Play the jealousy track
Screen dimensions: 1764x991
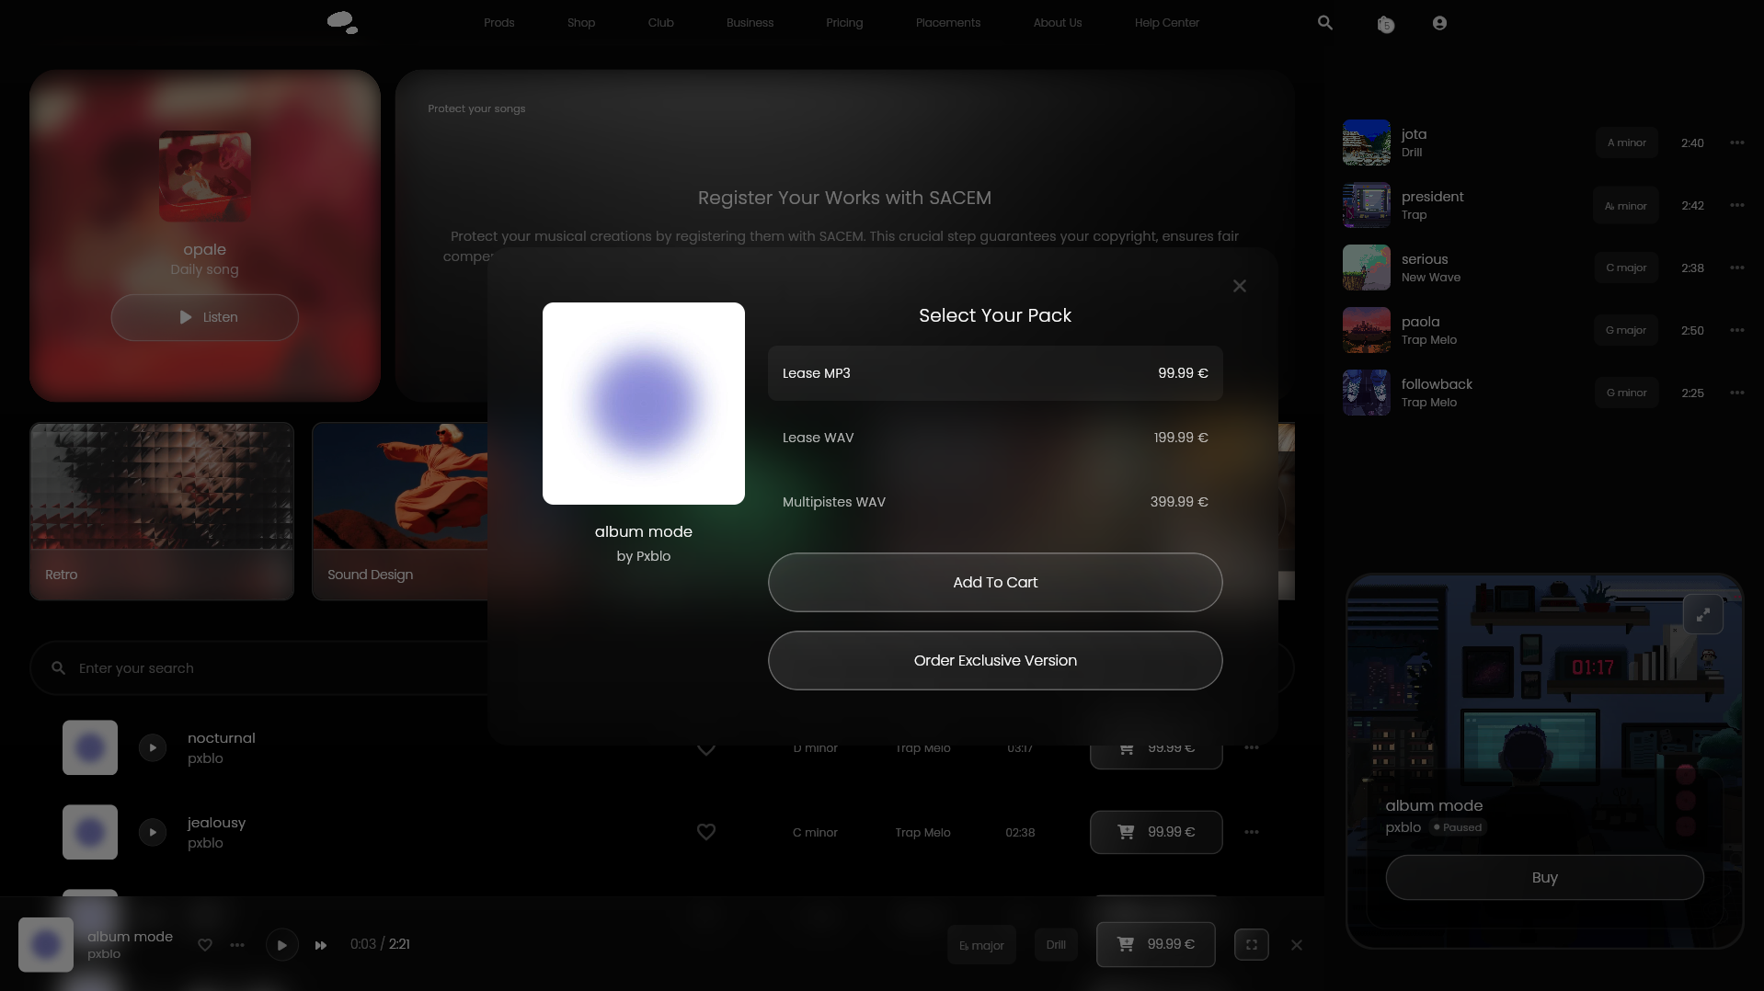coord(153,832)
